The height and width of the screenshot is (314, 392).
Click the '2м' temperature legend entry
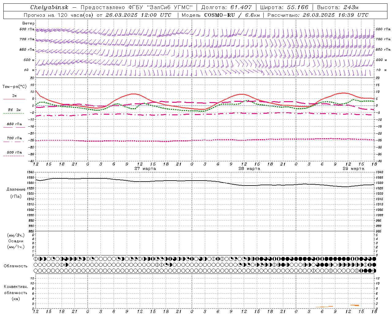14,96
